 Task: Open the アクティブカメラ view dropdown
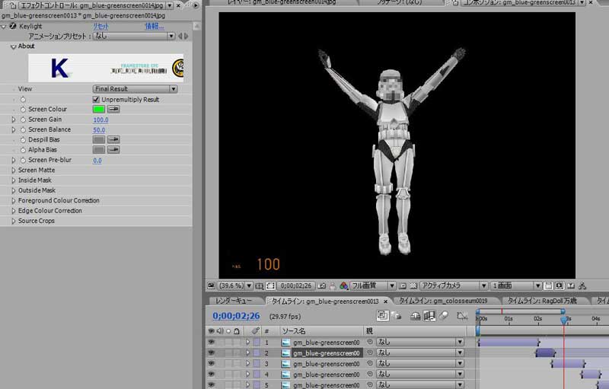453,285
